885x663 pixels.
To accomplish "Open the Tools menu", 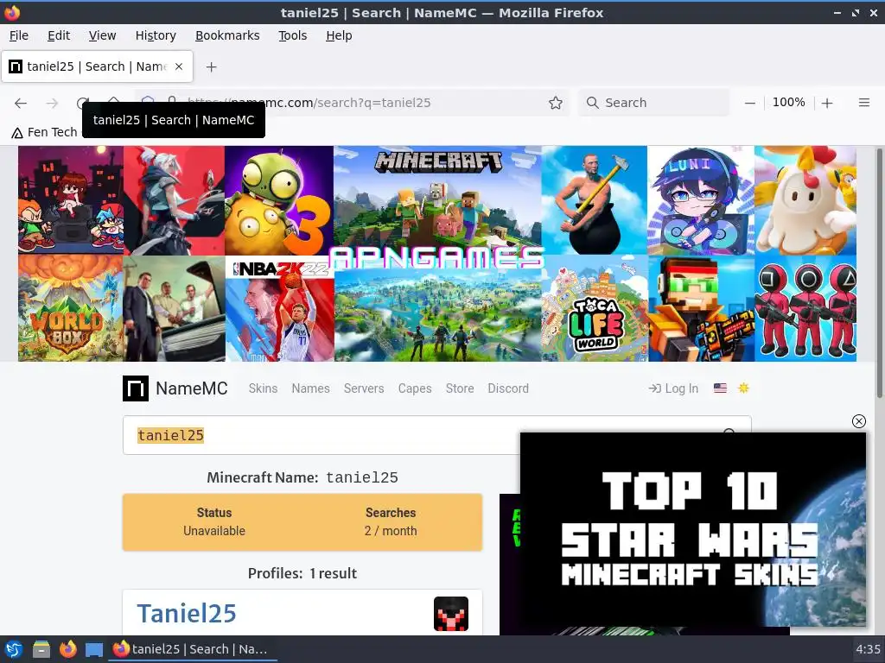I will click(x=292, y=35).
